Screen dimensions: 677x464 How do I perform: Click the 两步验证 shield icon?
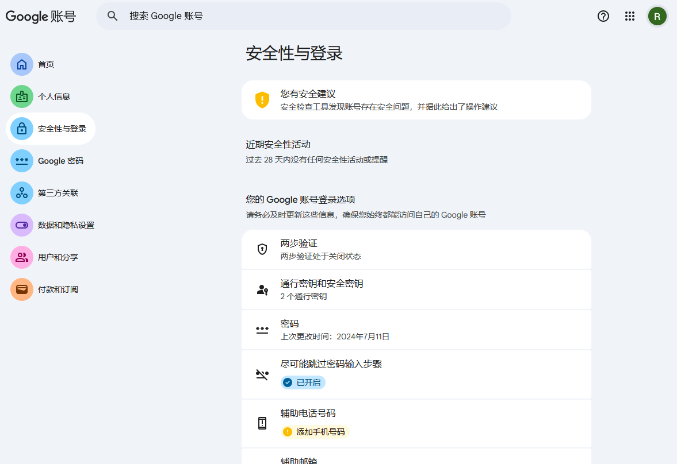(x=262, y=249)
